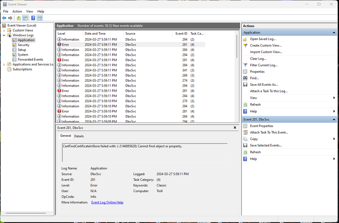The image size is (339, 223).
Task: Open the Event Log Online Help link
Action: 107,202
